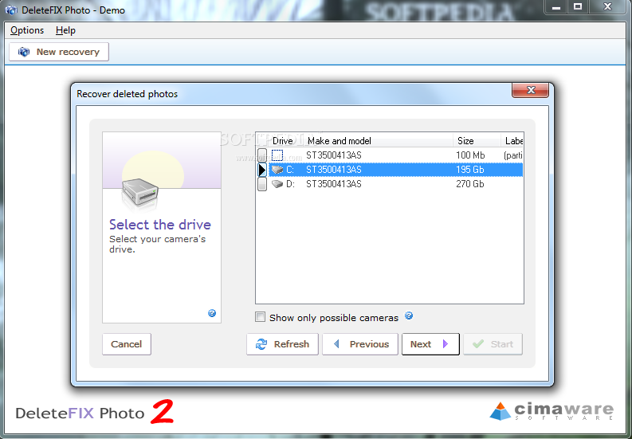Image resolution: width=632 pixels, height=439 pixels.
Task: Click row selector of the 100 Mb partition
Action: (x=262, y=155)
